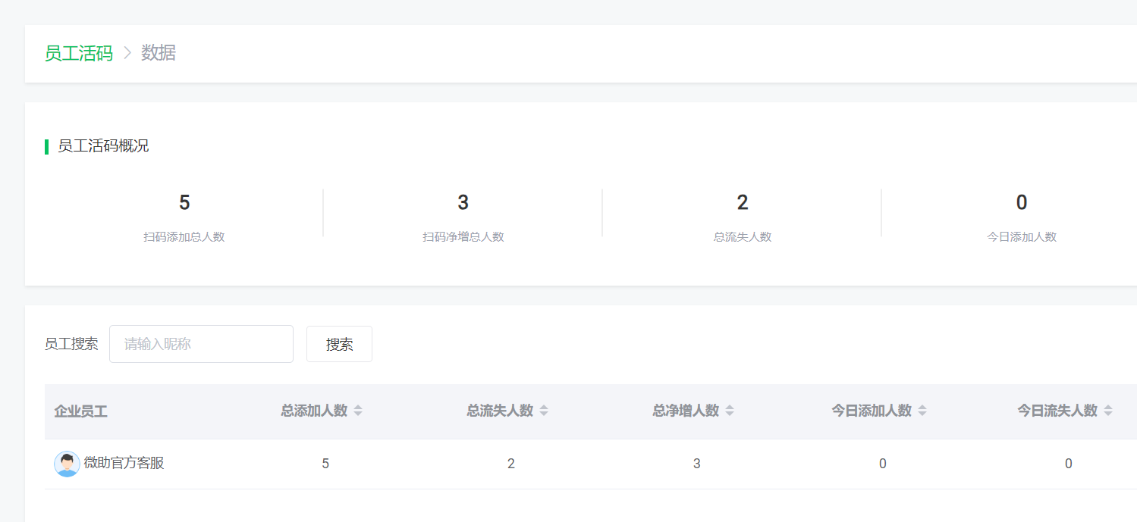Click inside the 请输入昵称 search field

coord(201,344)
